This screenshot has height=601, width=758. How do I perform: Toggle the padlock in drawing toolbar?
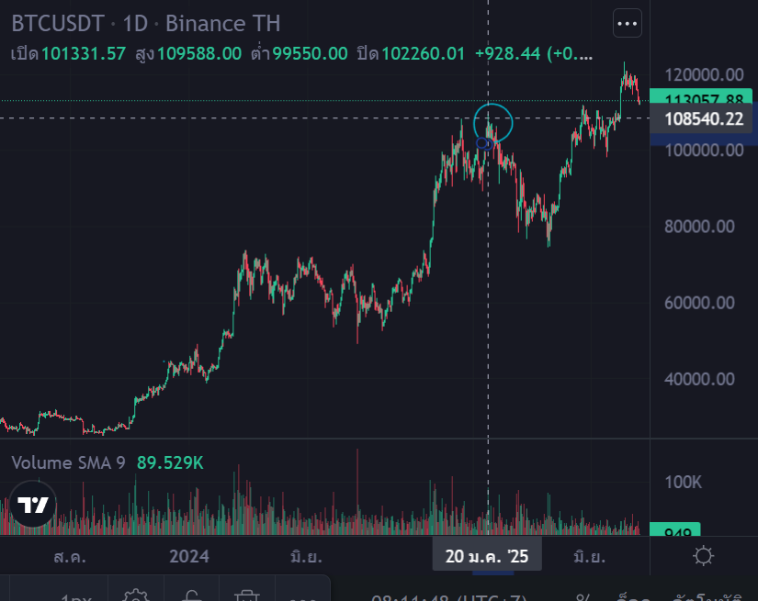191,595
